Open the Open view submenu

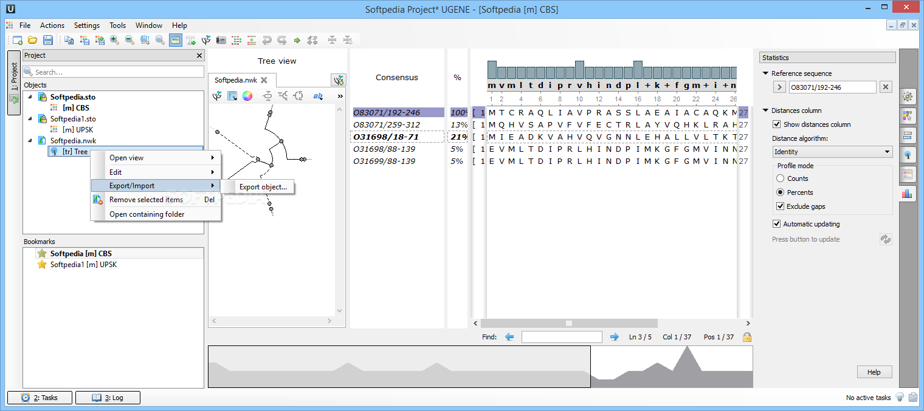156,158
